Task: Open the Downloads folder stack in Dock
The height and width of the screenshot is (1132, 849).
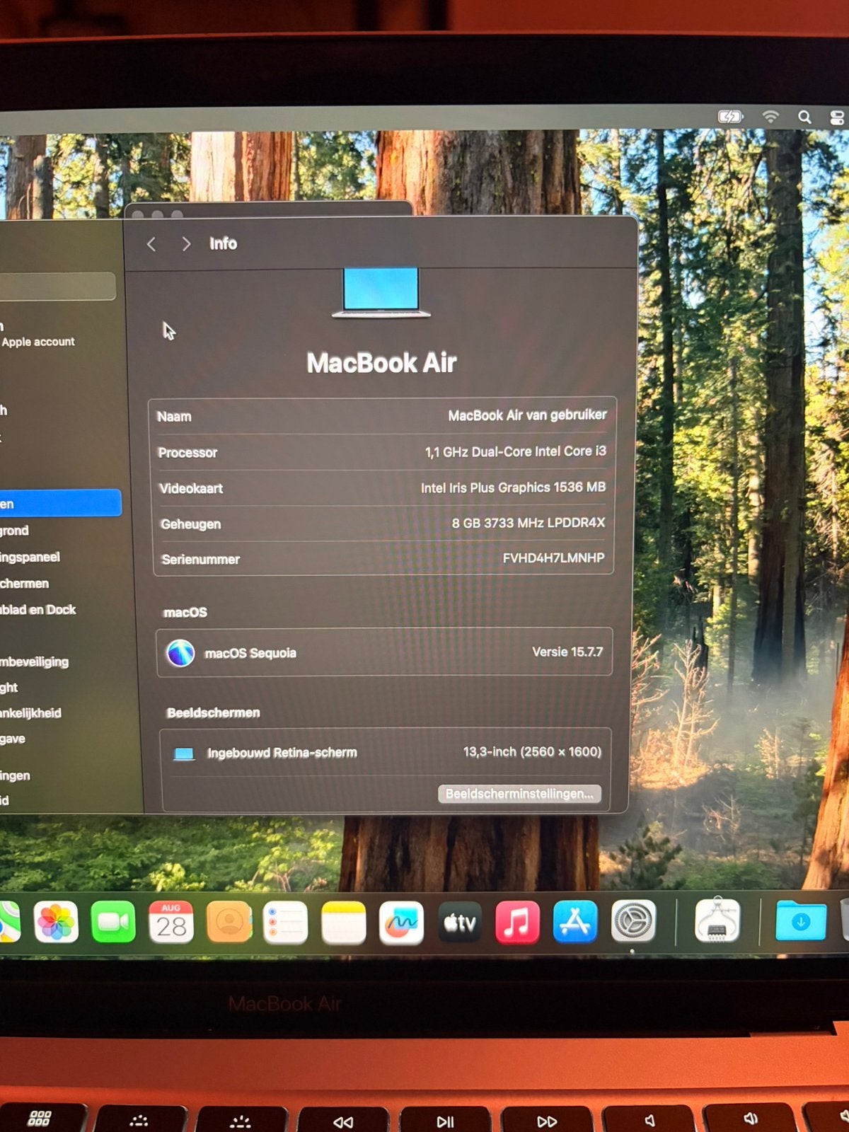Action: click(801, 920)
